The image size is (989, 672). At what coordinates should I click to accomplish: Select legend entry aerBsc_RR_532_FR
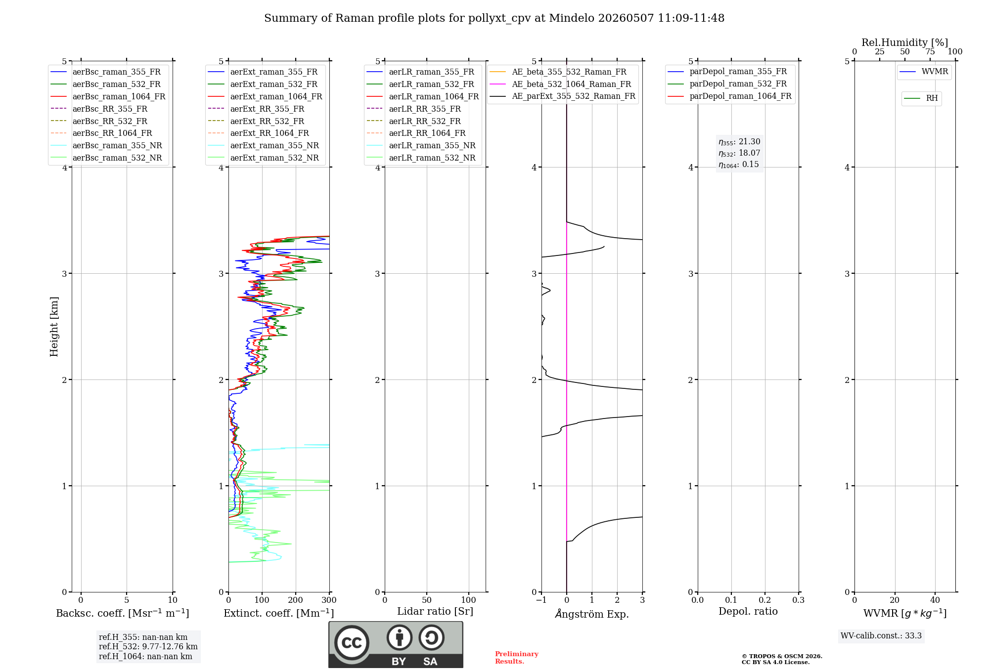pos(99,121)
